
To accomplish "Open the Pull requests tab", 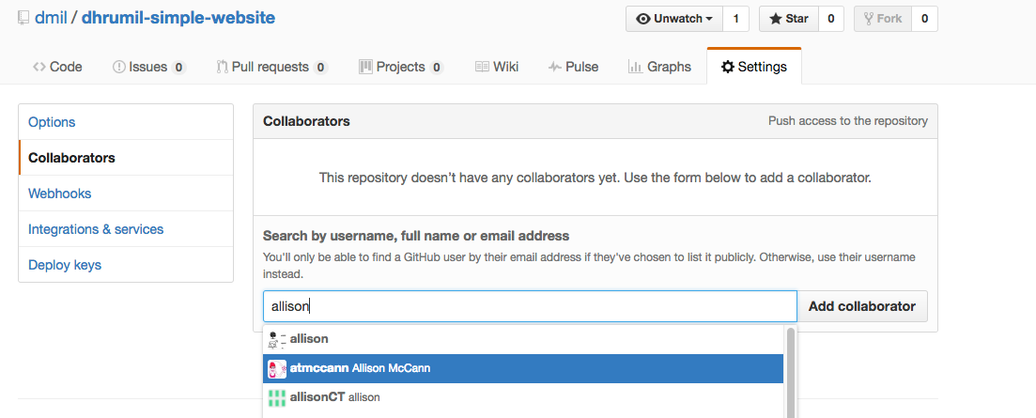I will [x=272, y=67].
